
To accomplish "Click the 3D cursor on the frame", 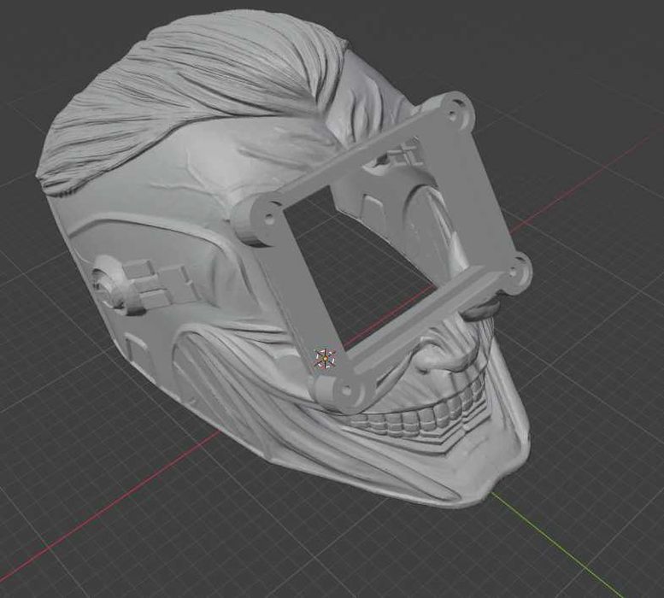I will (x=326, y=359).
